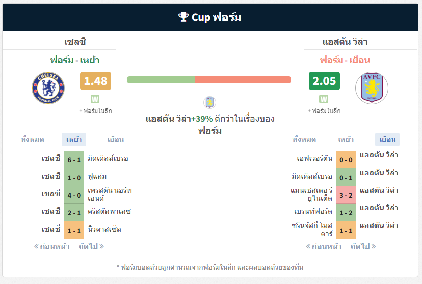Select Chelsea's ทั้งหมด tab

(x=32, y=139)
